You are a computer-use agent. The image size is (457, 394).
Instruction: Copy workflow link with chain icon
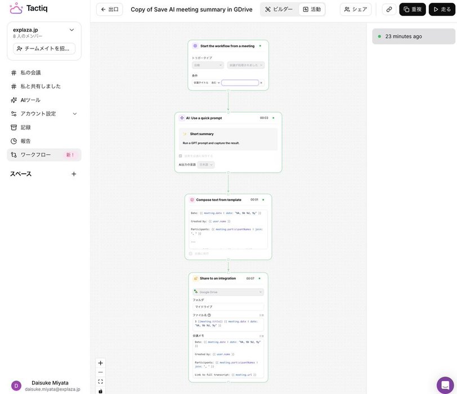[389, 10]
